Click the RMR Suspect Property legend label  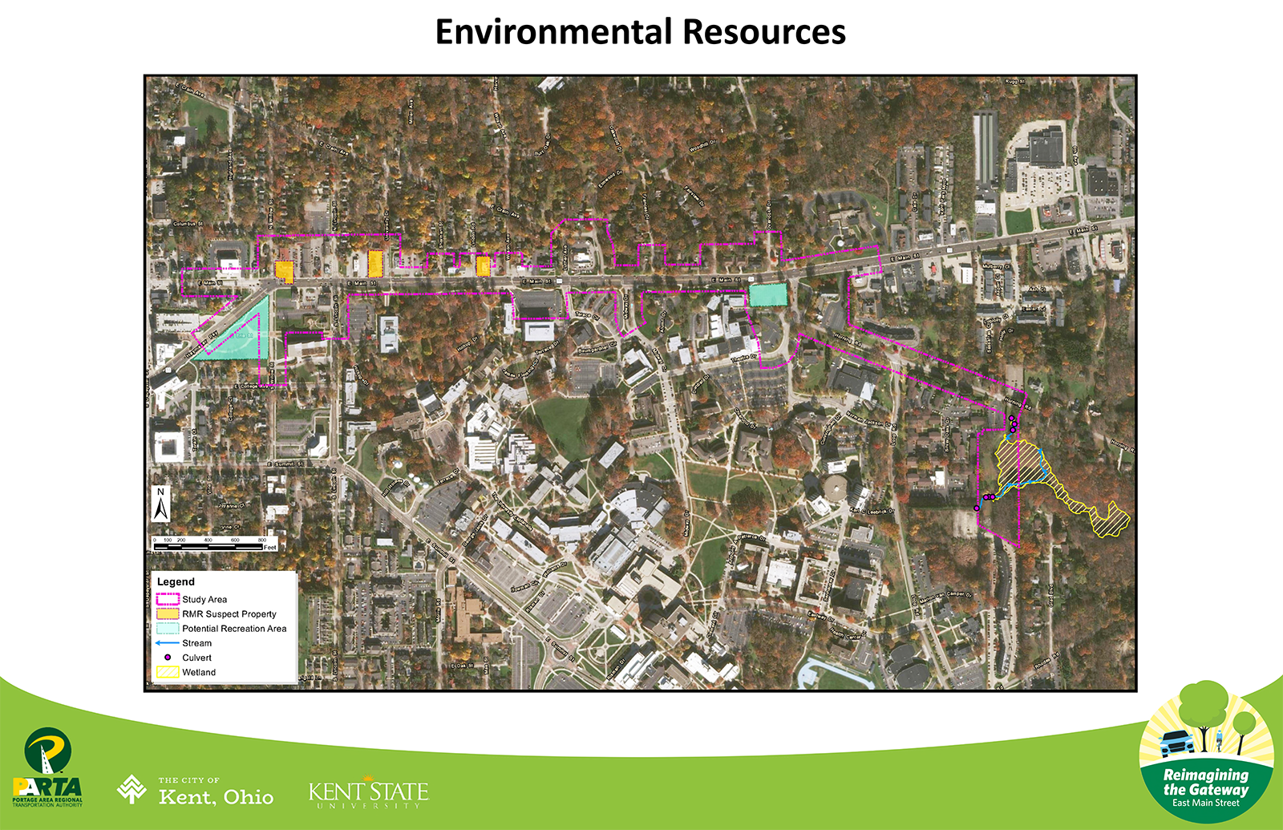click(229, 614)
